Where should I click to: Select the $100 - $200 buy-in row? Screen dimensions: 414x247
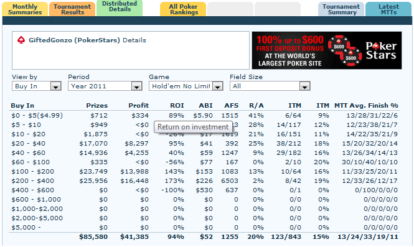tap(204, 172)
